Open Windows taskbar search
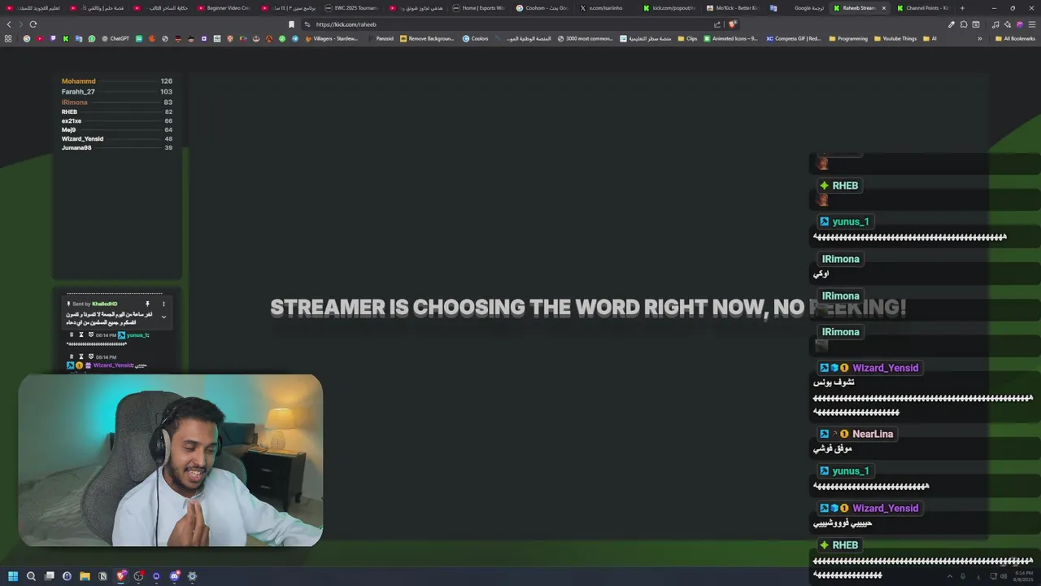The image size is (1041, 586). coord(31,576)
